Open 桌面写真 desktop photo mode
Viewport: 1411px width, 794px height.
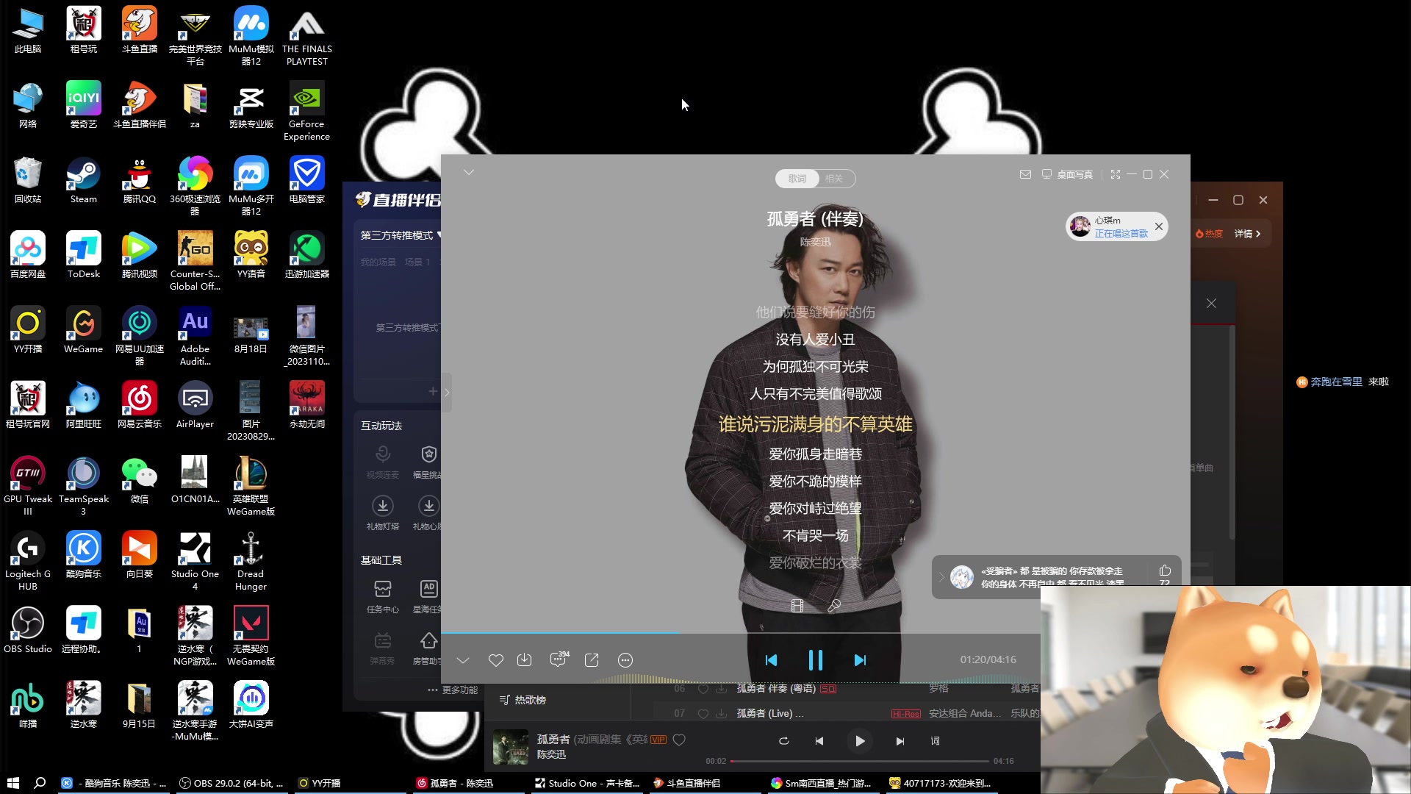point(1068,174)
